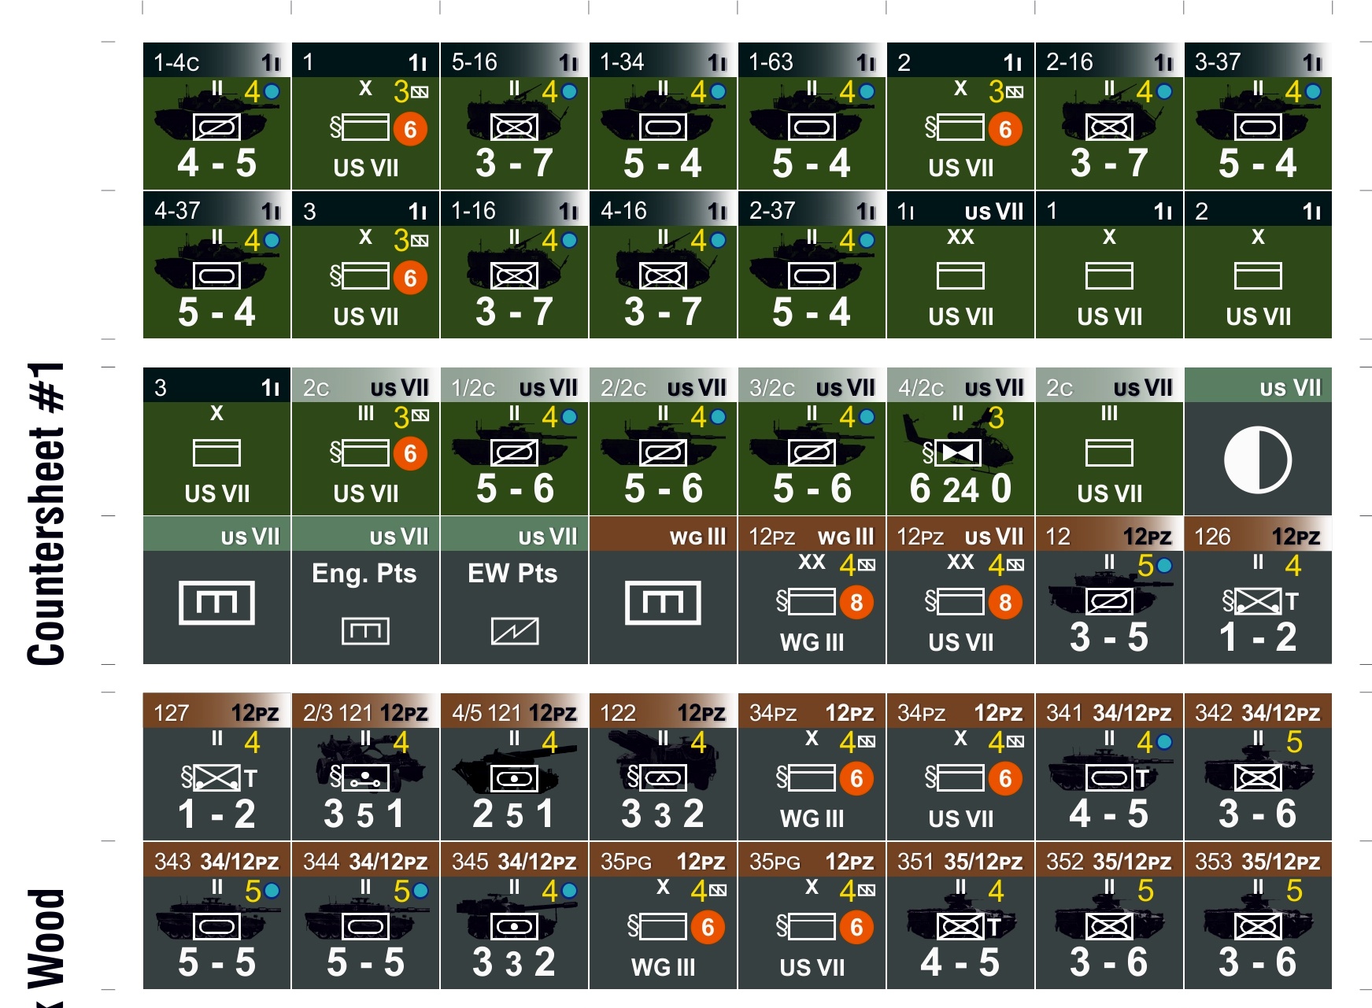Screen dimensions: 1372x1008
Task: Select the 1-4c tank counter
Action: coord(216,116)
